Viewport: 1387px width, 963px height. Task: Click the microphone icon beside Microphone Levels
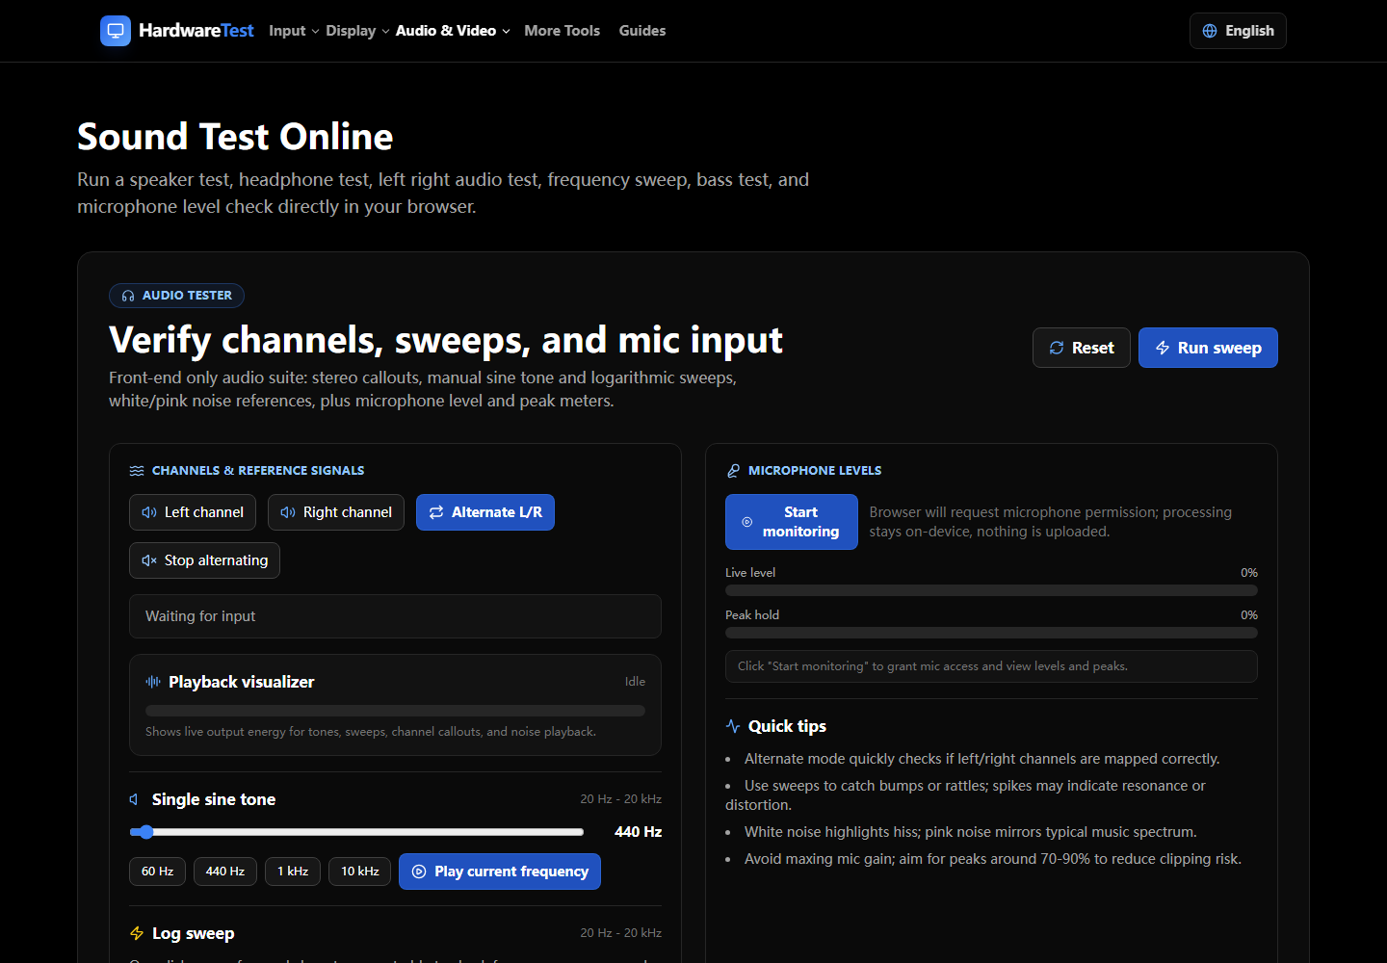coord(733,471)
